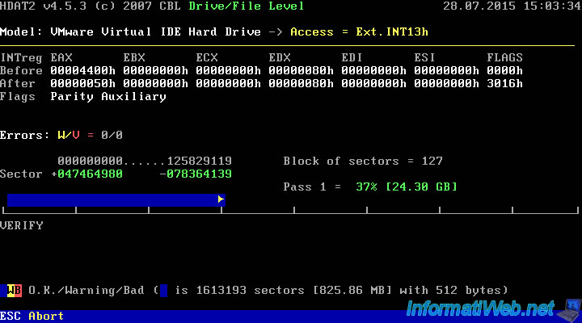Click the Errors W/V = 0/0 line
Viewport: 582px width, 323px height.
coord(61,136)
